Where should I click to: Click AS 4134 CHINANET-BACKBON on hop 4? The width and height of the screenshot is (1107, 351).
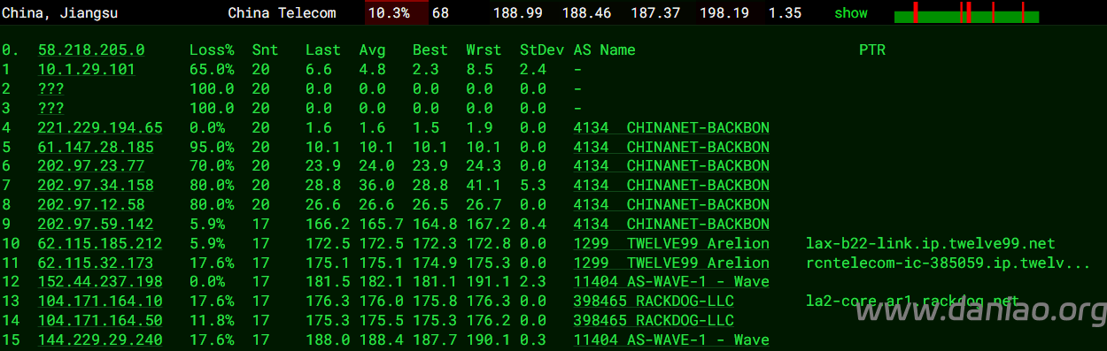(x=671, y=127)
